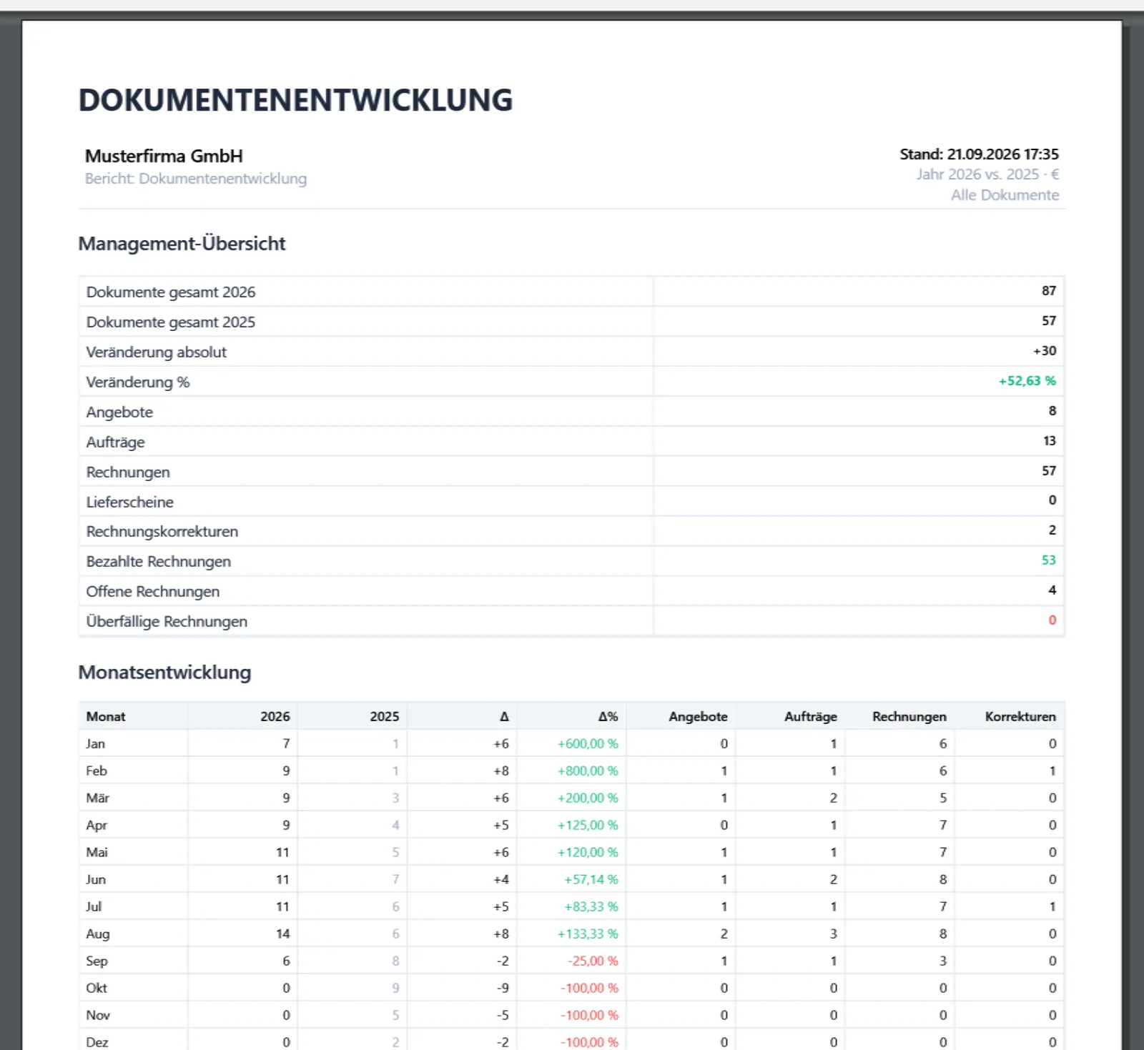The image size is (1144, 1050).
Task: Click the 'Bericht: Dokumentenentwicklung' subtitle
Action: [x=196, y=179]
